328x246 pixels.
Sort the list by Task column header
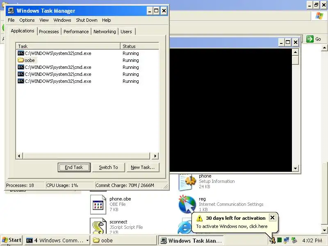68,46
